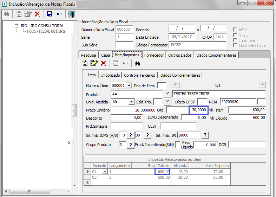Switch to the Fornecedor tab

pos(154,55)
